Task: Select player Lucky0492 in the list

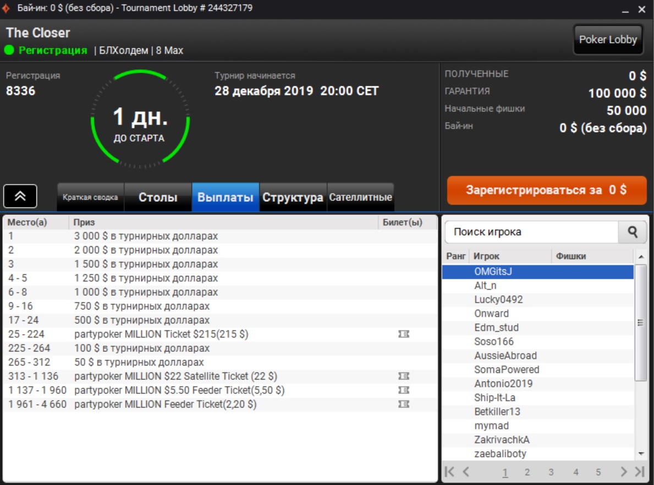Action: point(498,300)
